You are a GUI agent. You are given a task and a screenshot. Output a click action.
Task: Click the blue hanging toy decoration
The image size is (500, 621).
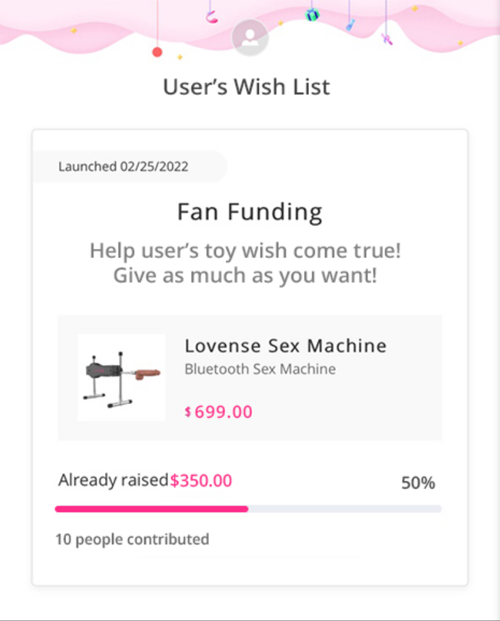pos(351,25)
